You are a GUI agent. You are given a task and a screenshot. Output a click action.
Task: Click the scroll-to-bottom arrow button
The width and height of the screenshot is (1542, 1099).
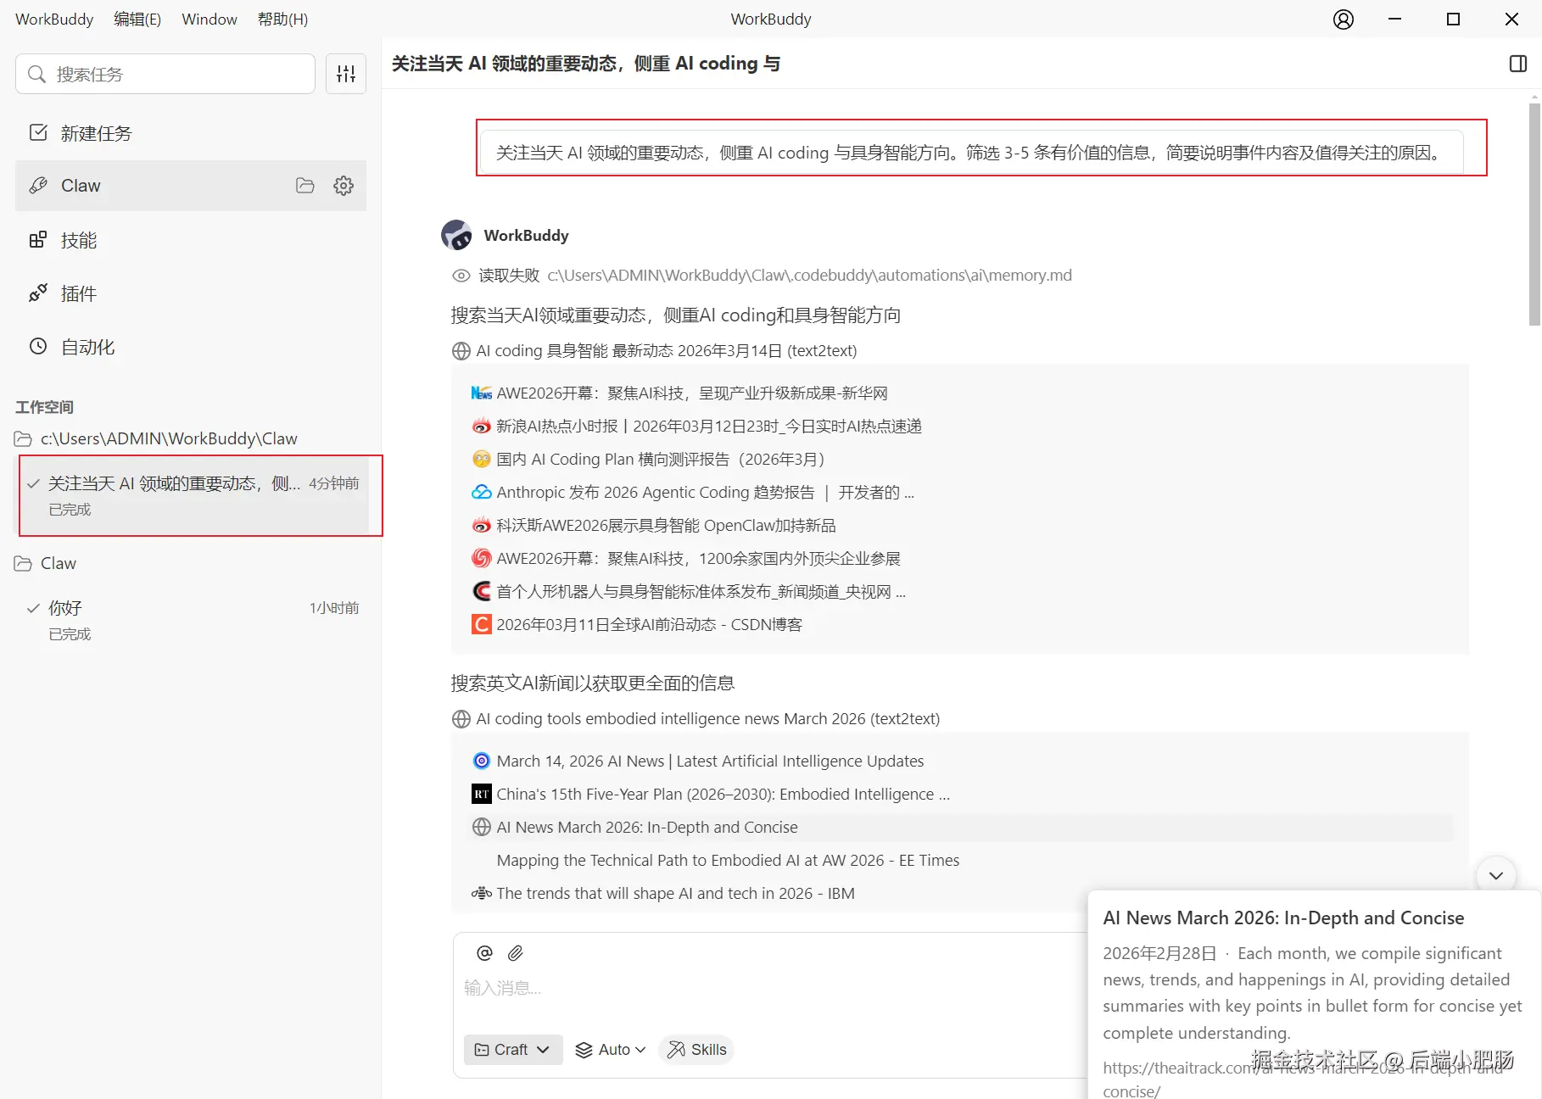pos(1496,875)
